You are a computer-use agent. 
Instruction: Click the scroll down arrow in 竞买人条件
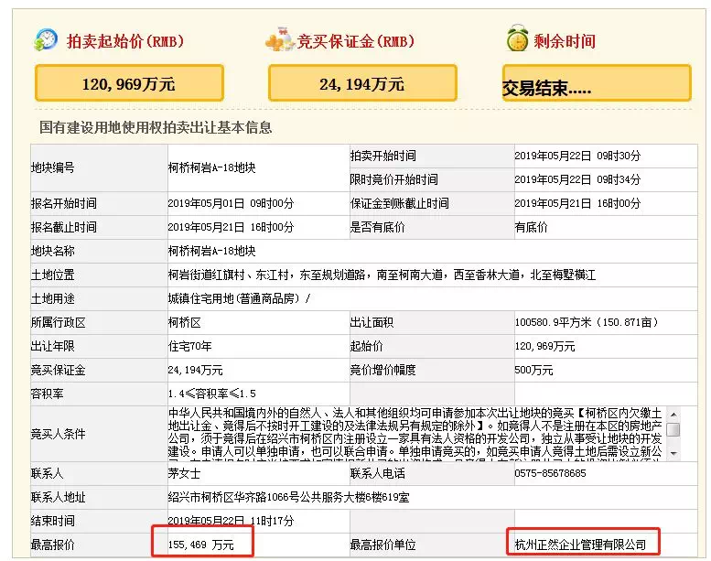coord(673,453)
